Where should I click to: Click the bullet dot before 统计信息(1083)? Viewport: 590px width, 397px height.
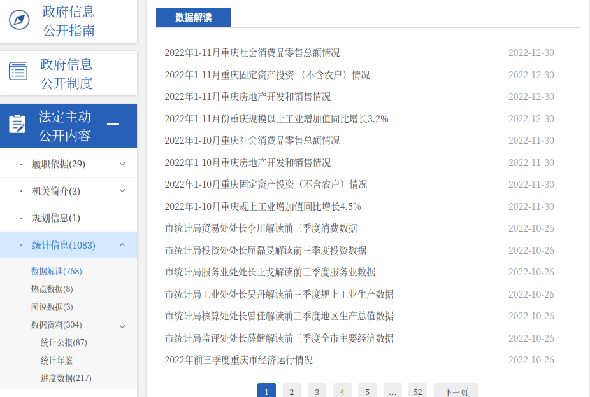click(x=20, y=244)
